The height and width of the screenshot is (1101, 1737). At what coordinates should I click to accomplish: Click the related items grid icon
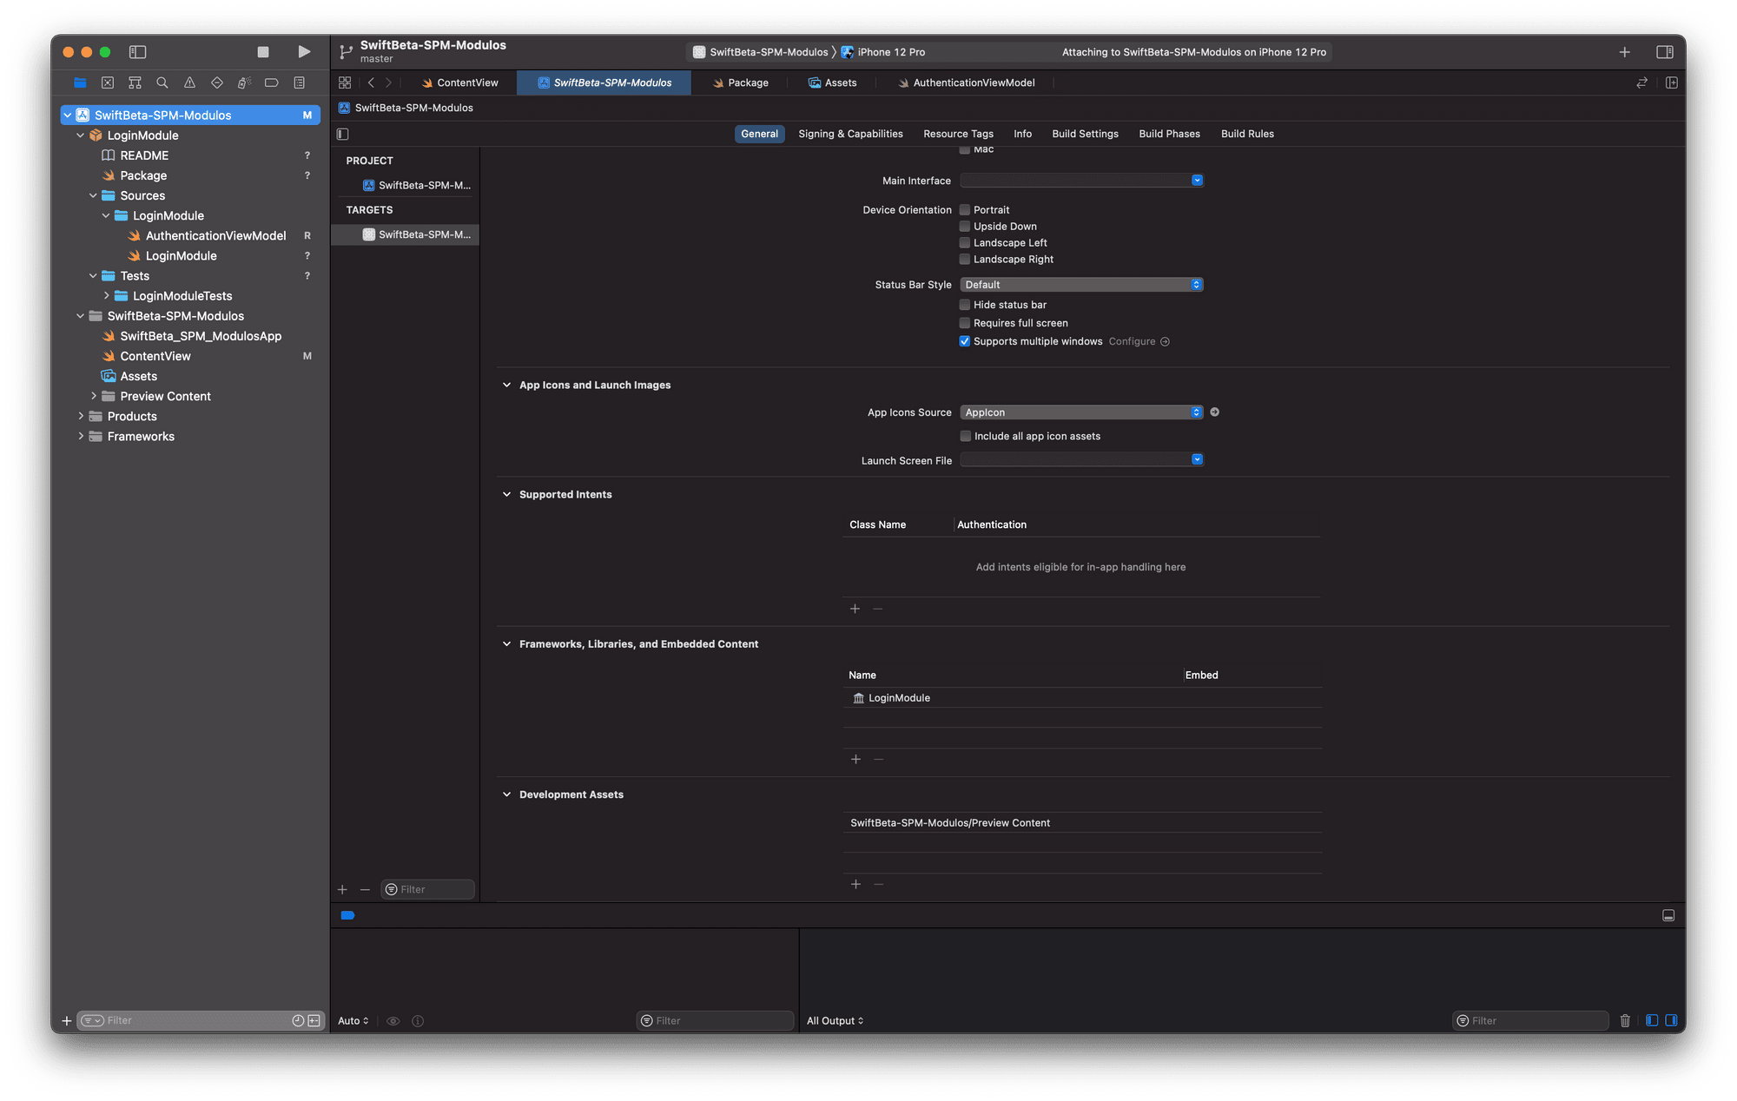[x=345, y=82]
